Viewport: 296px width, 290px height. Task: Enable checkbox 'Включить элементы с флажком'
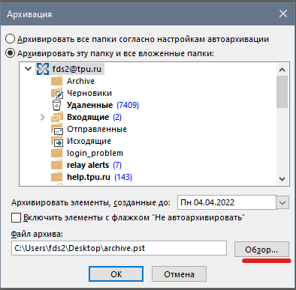click(x=16, y=217)
